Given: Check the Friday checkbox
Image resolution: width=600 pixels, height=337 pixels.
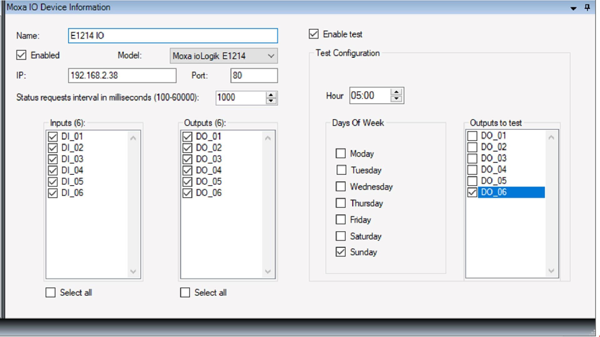Looking at the screenshot, I should [x=341, y=219].
